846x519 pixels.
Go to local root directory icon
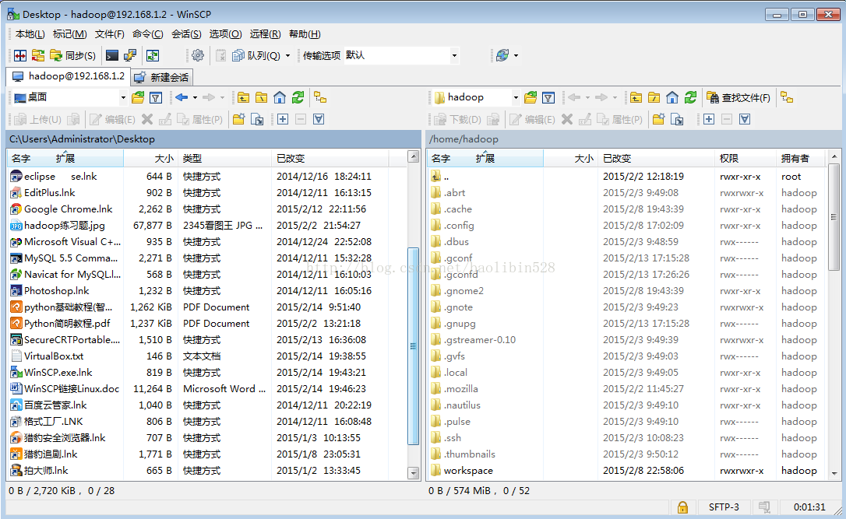coord(261,97)
